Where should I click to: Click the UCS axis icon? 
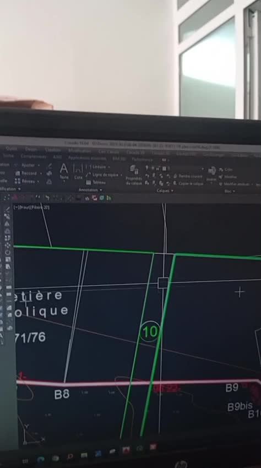(x=32, y=434)
